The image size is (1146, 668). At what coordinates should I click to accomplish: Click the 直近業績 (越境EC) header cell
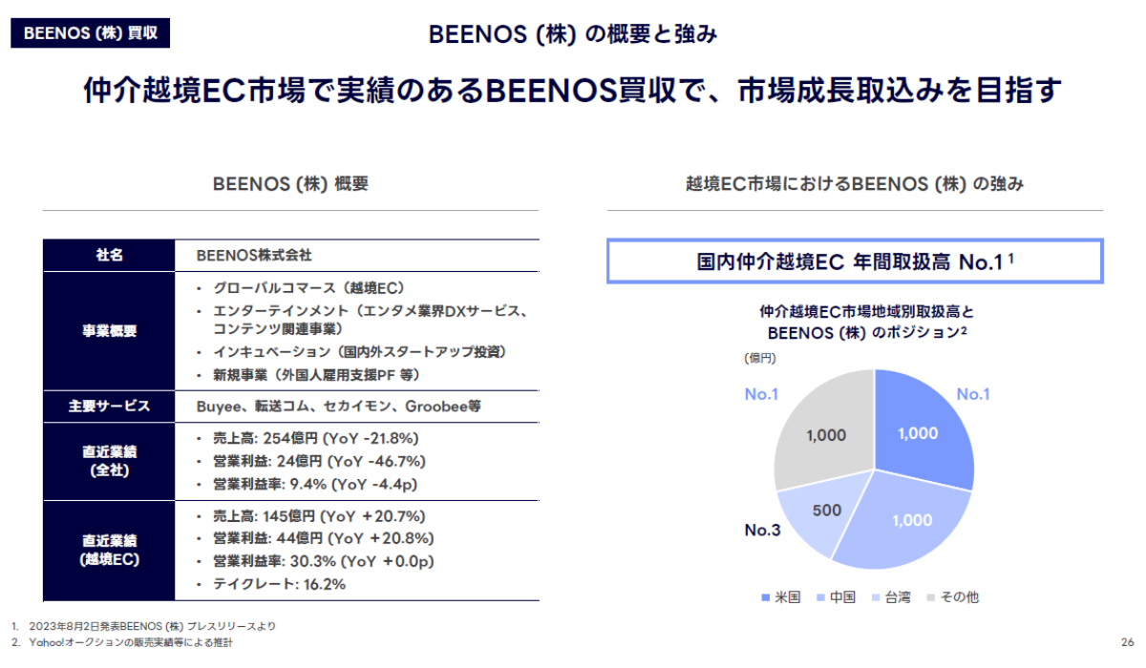click(x=108, y=551)
